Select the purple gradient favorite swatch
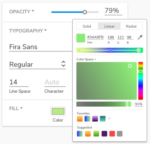This screenshot has width=150, height=144. (x=95, y=119)
